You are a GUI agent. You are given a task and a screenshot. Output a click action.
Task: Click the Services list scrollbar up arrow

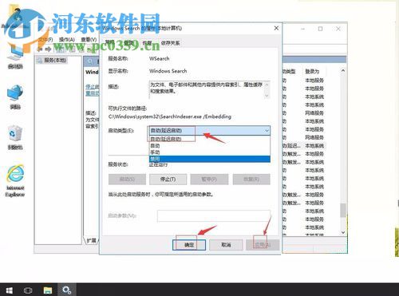click(343, 71)
